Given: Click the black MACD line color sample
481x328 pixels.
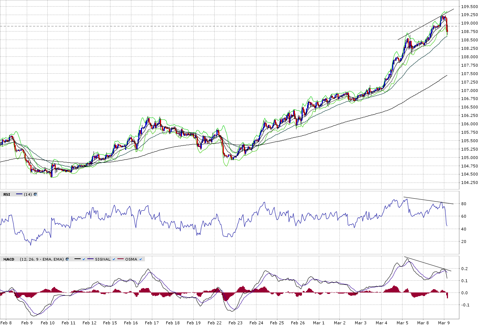Looking at the screenshot, I should tap(77, 259).
